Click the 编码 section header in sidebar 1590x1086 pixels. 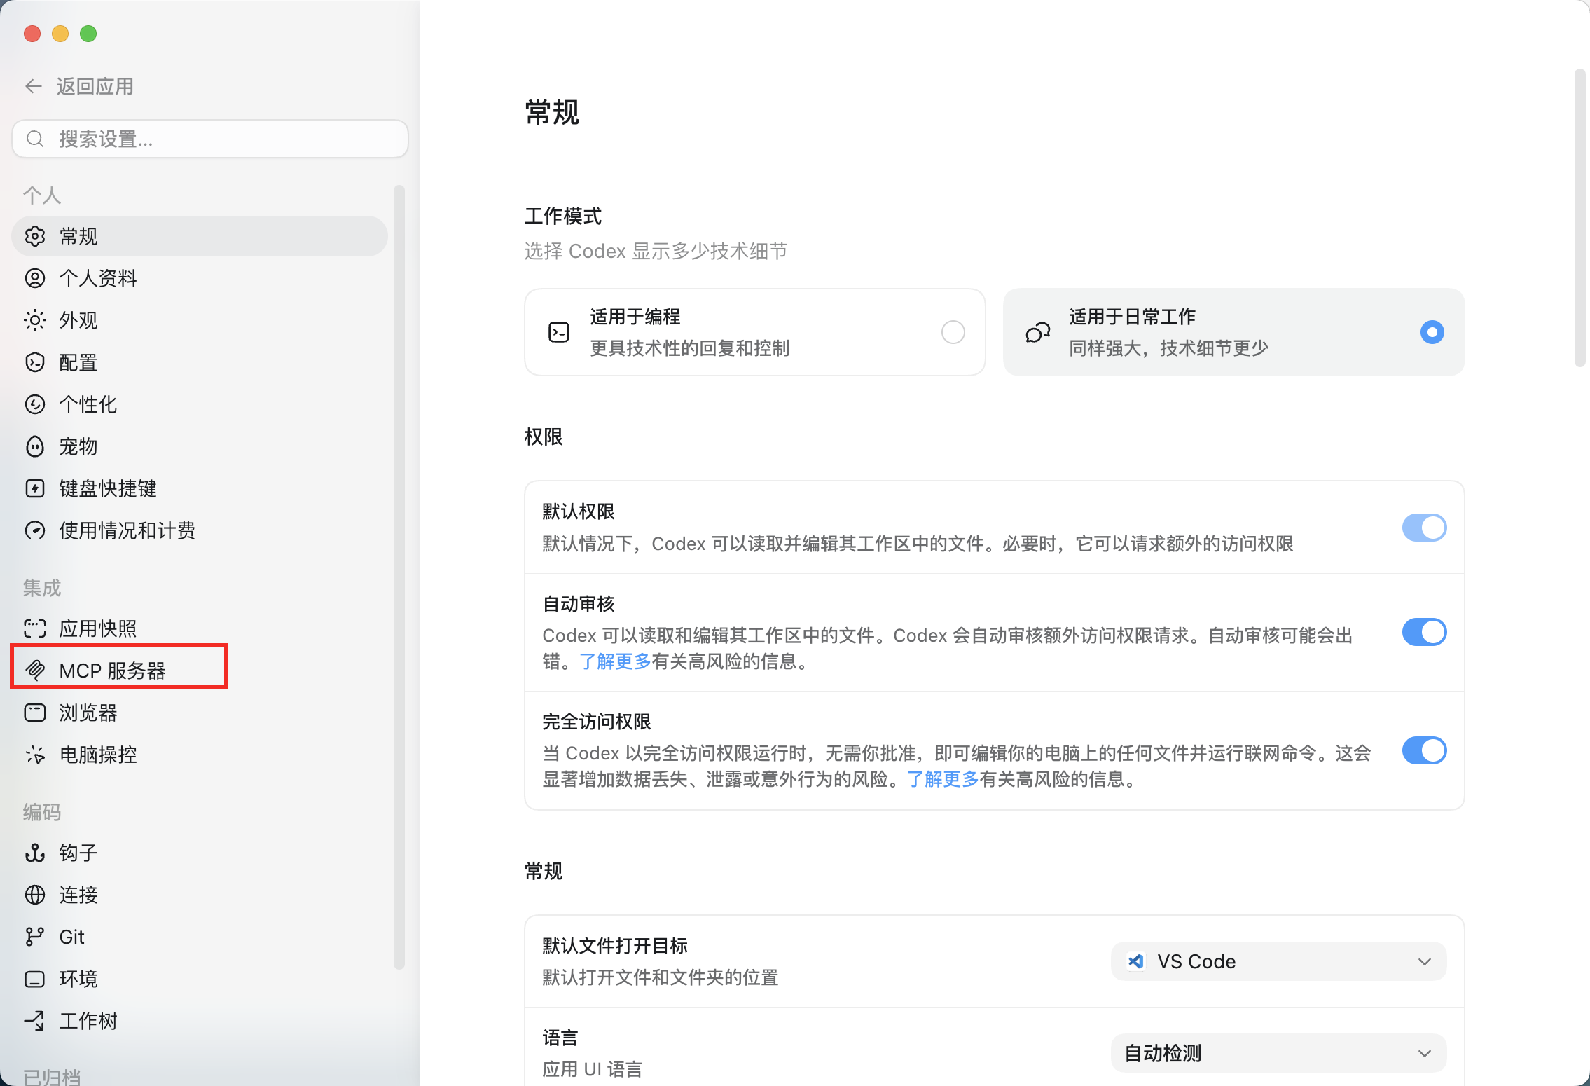tap(42, 812)
